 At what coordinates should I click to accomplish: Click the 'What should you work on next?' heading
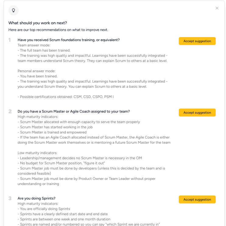click(37, 23)
